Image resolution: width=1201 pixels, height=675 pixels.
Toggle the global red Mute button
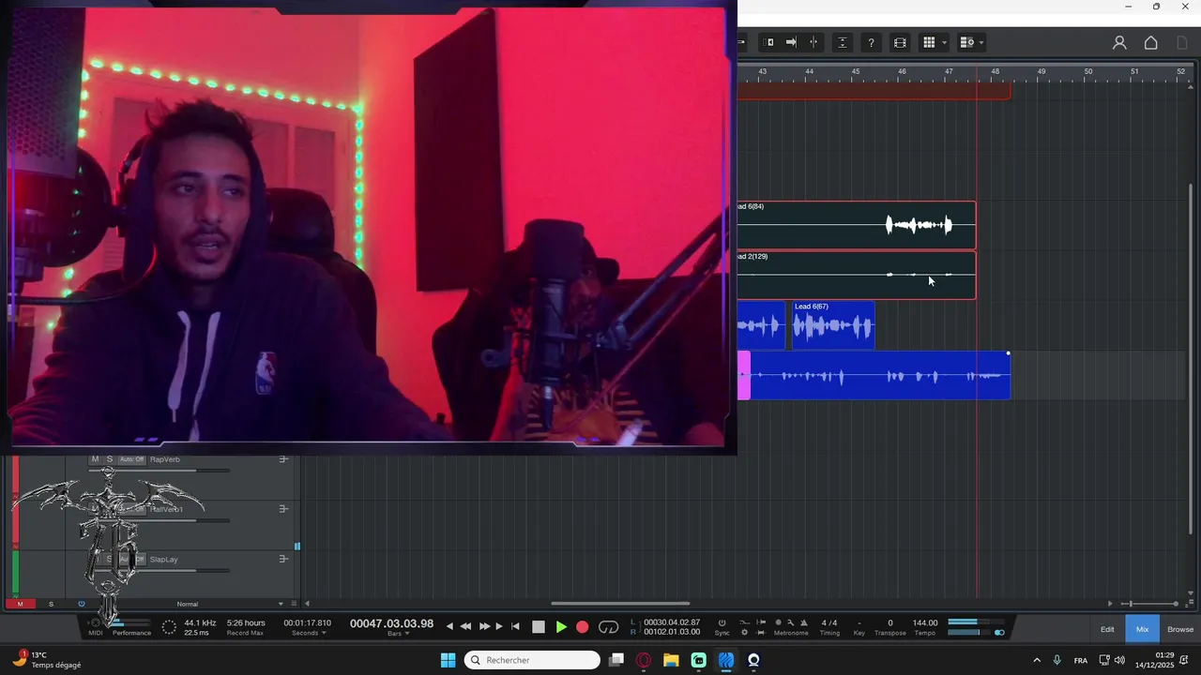click(x=21, y=604)
